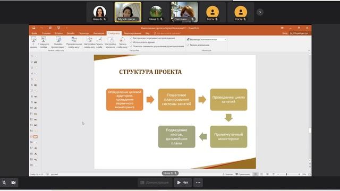Click zoom slider handle in status bar
Screen dimensions: 340x191
287,174
